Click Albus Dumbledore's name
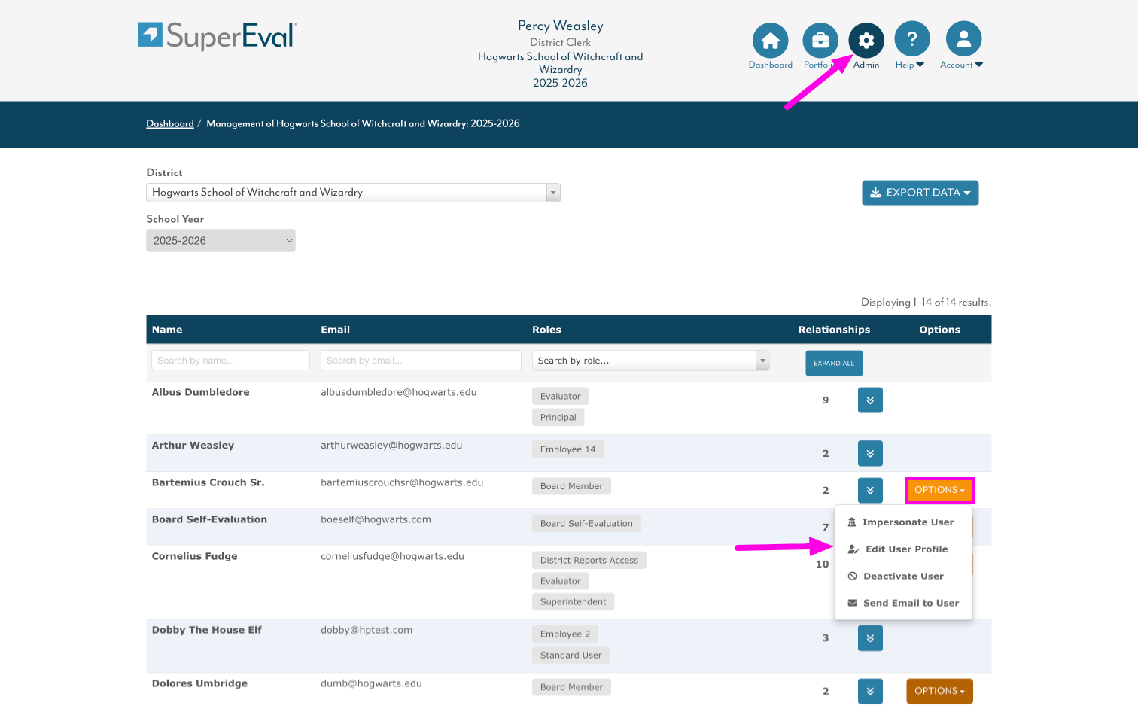1138x709 pixels. [x=200, y=392]
